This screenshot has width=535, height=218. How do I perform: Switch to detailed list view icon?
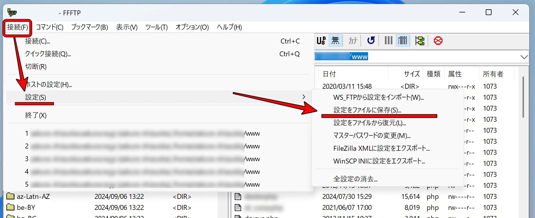click(x=403, y=41)
